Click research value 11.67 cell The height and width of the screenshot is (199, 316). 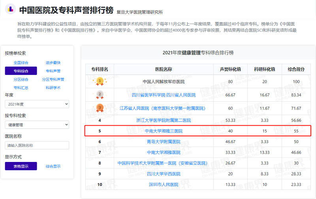pos(265,108)
